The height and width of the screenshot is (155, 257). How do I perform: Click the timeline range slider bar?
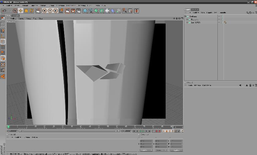[69, 131]
